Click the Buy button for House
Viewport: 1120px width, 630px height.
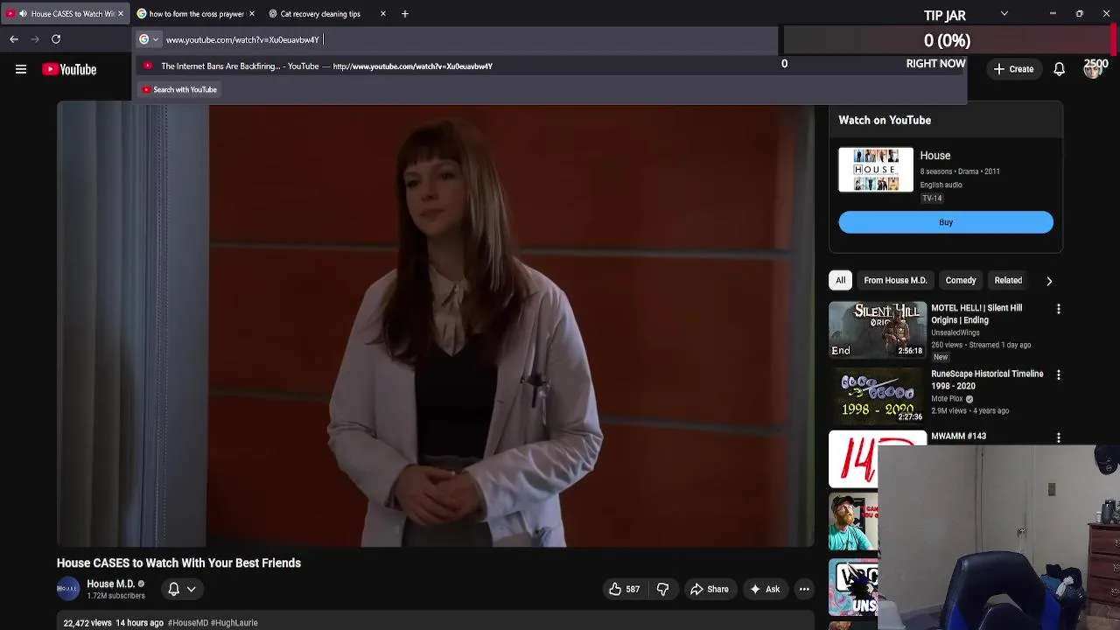946,222
